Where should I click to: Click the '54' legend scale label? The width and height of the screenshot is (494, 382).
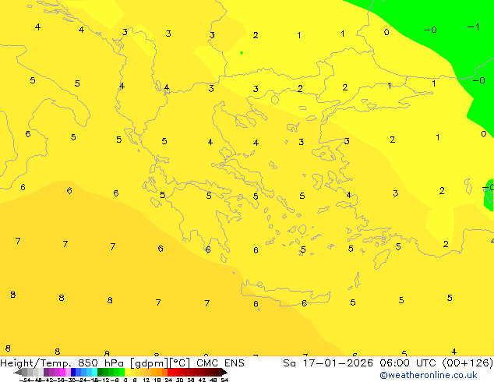click(224, 380)
